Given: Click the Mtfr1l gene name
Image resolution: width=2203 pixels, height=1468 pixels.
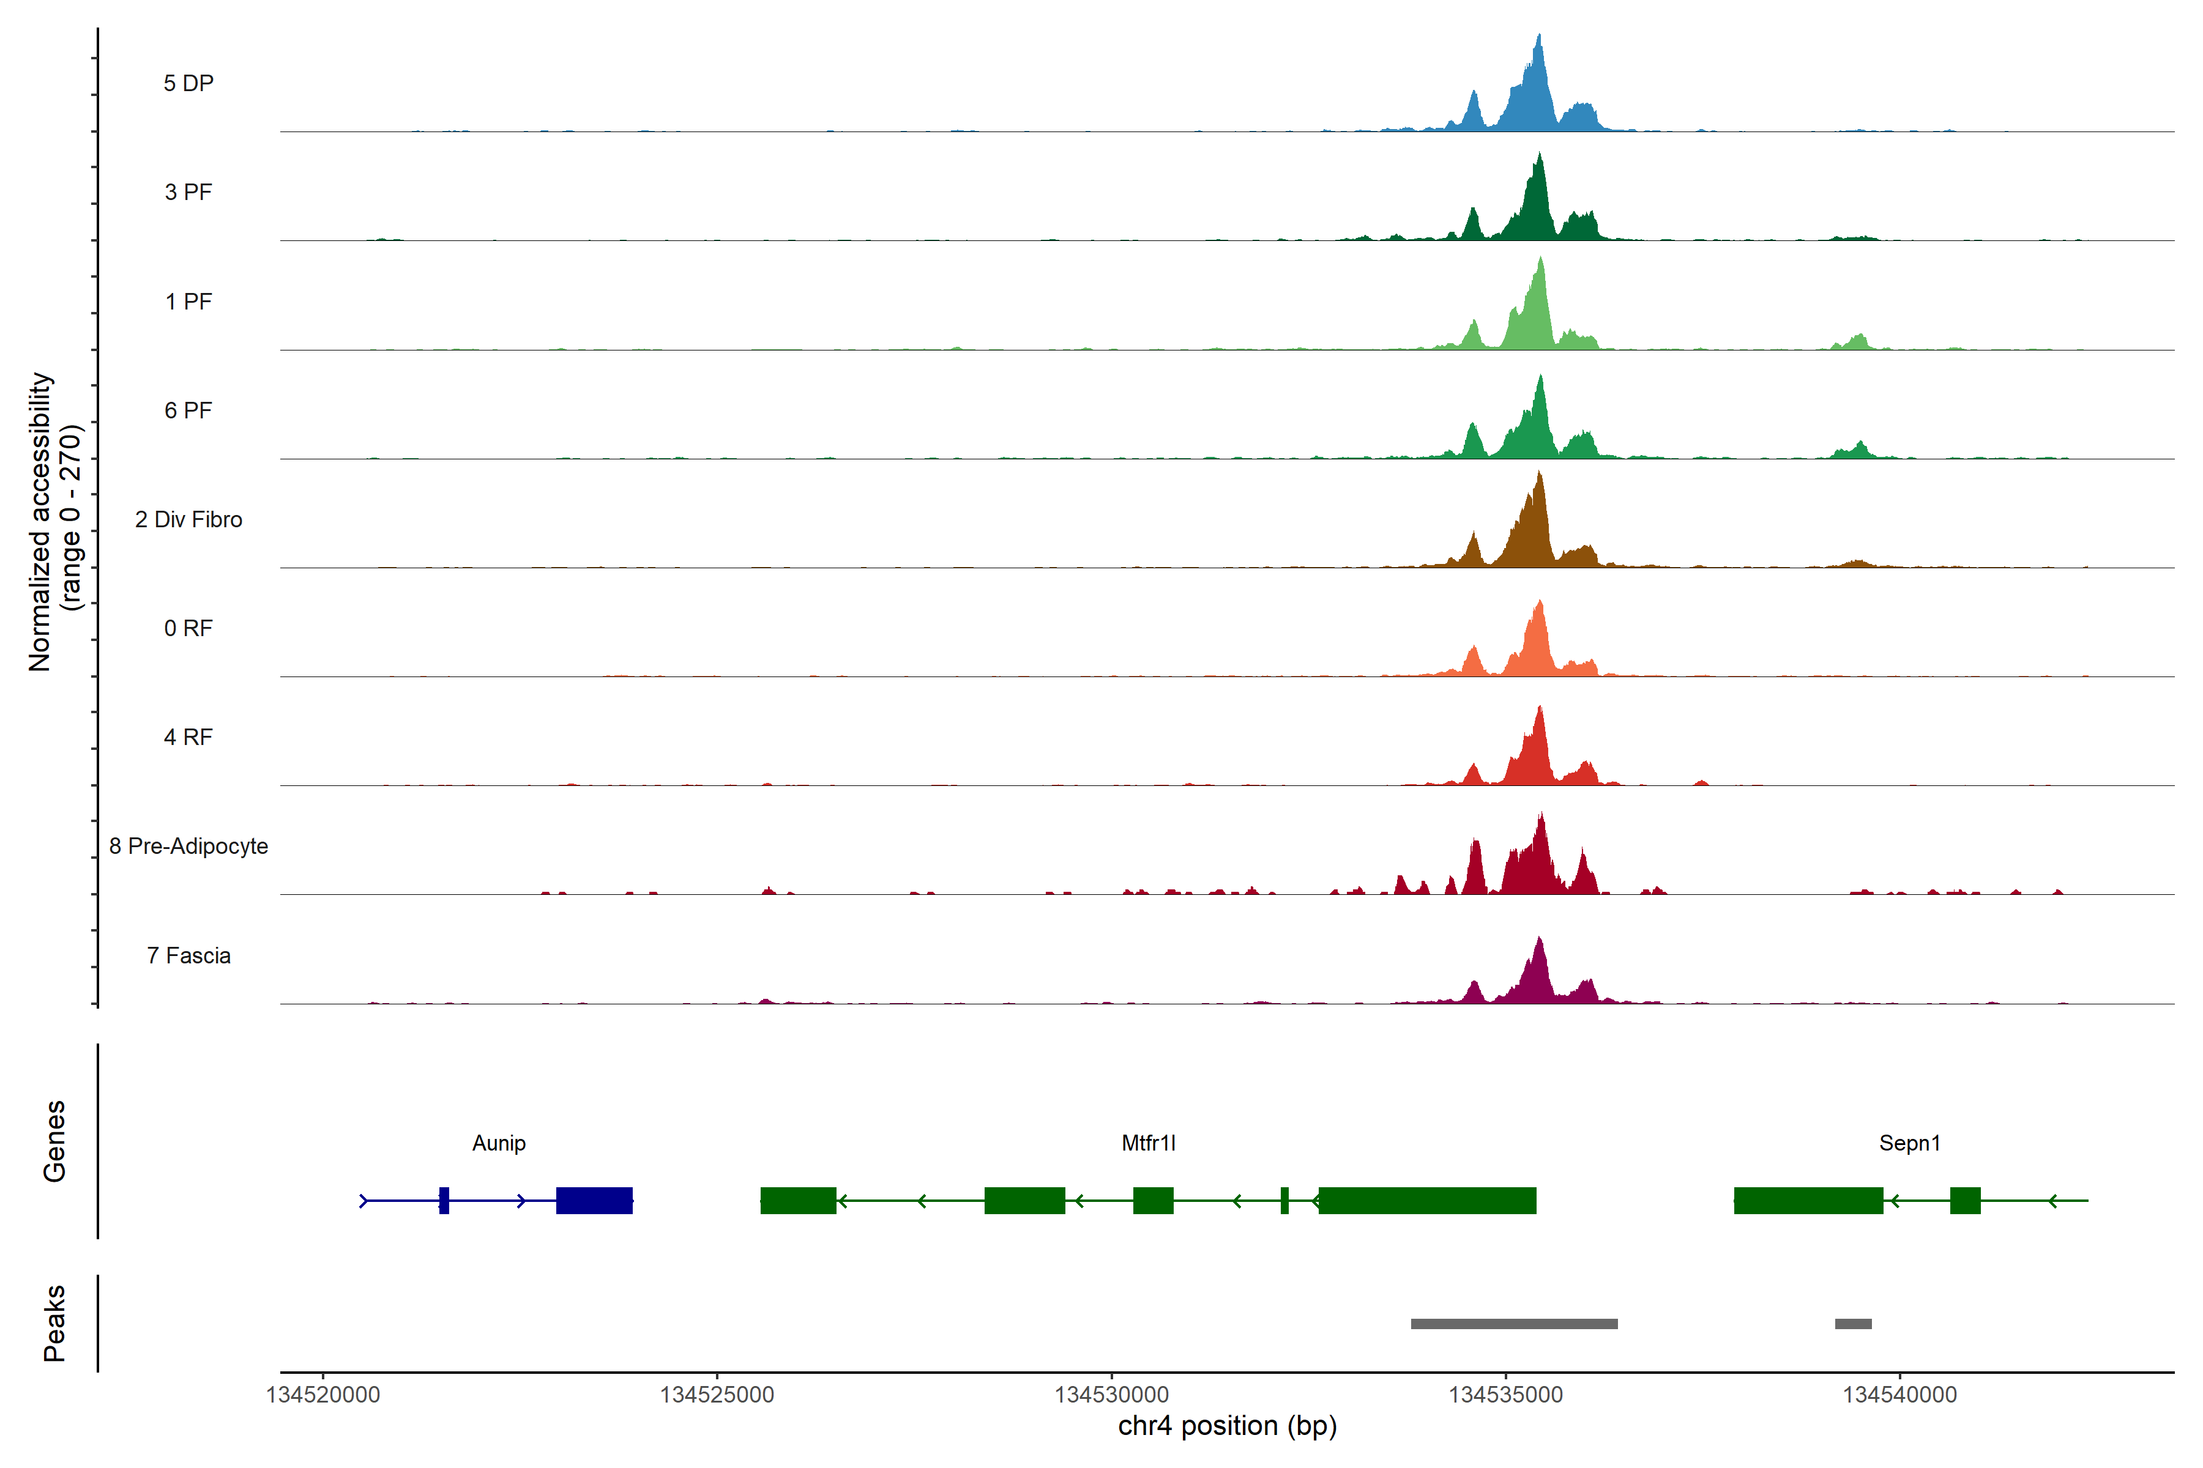Looking at the screenshot, I should (x=1147, y=1142).
